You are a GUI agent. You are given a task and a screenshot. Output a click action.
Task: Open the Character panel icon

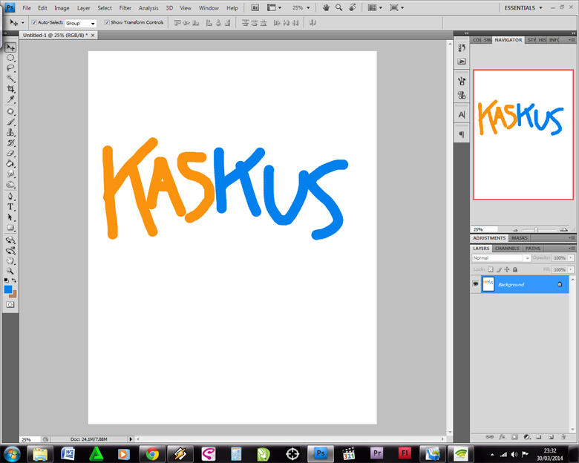click(x=462, y=115)
